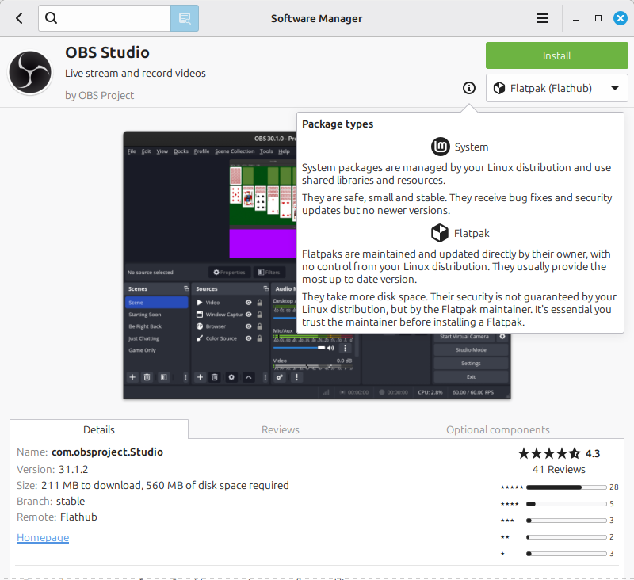Click the Flatpak cube icon in the popover
This screenshot has width=634, height=580.
tap(440, 233)
